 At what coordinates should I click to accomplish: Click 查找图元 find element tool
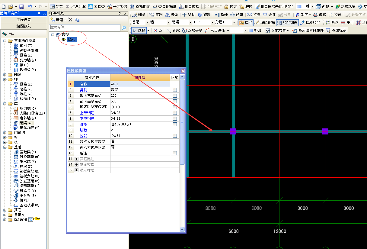pyautogui.click(x=140, y=6)
